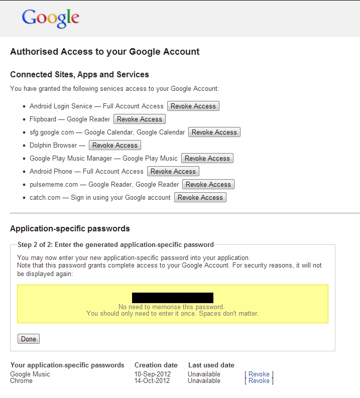360x398 pixels.
Task: Click the Application-specific passwords heading
Action: (70, 229)
